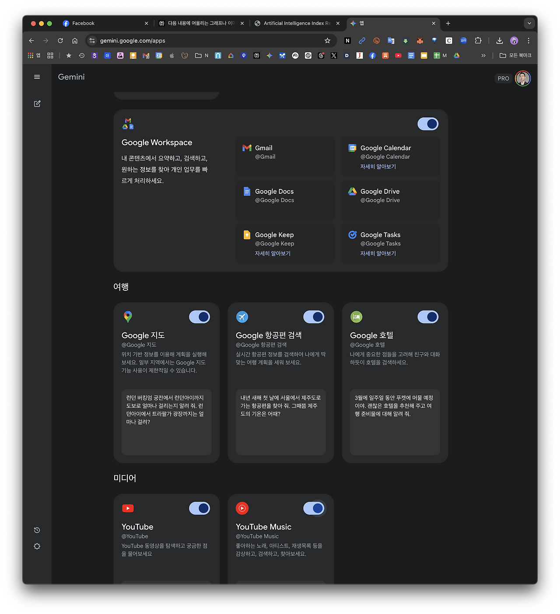The height and width of the screenshot is (614, 560).
Task: Switch to the Facebook tab
Action: (x=105, y=23)
